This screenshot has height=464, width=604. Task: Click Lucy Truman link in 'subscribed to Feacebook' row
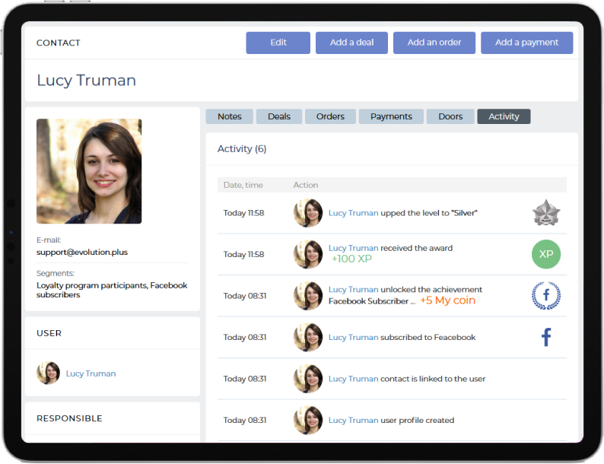coord(353,337)
